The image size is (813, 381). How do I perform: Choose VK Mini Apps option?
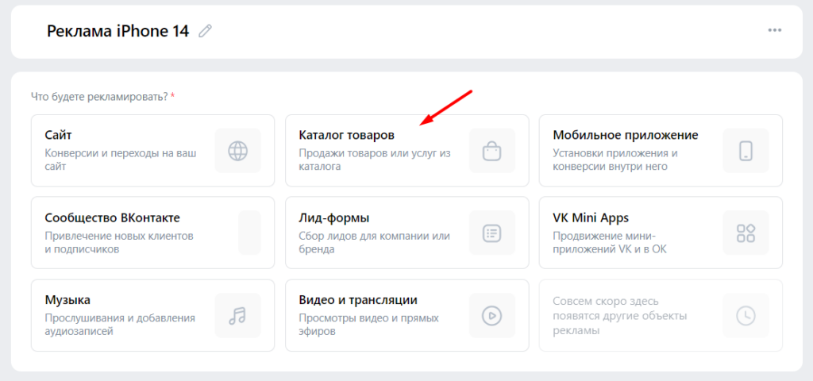661,233
